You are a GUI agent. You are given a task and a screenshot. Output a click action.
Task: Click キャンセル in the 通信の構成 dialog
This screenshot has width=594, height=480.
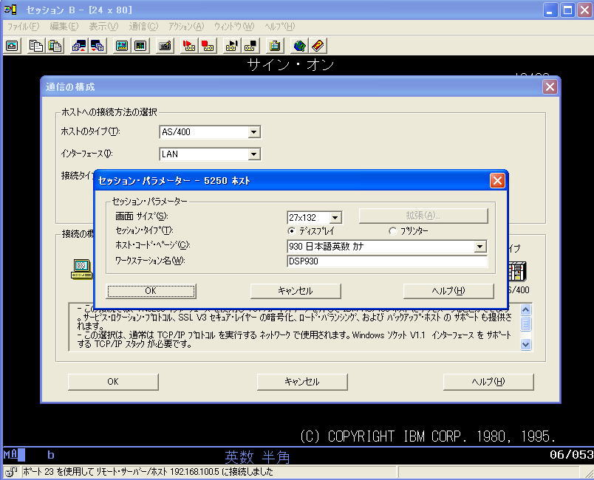302,382
